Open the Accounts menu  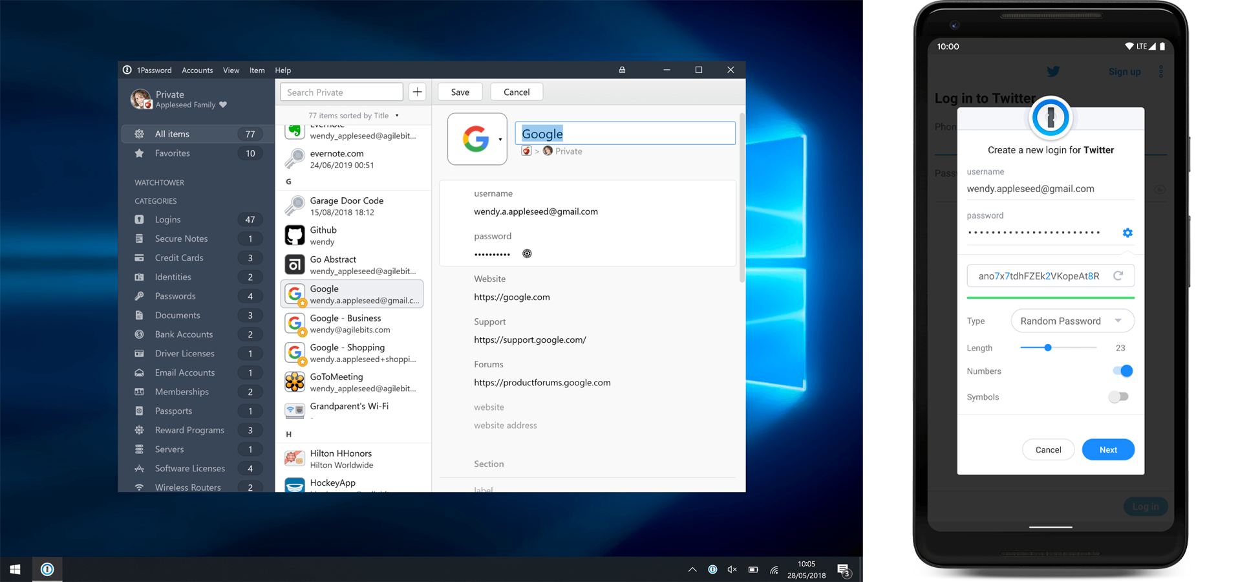[x=197, y=70]
